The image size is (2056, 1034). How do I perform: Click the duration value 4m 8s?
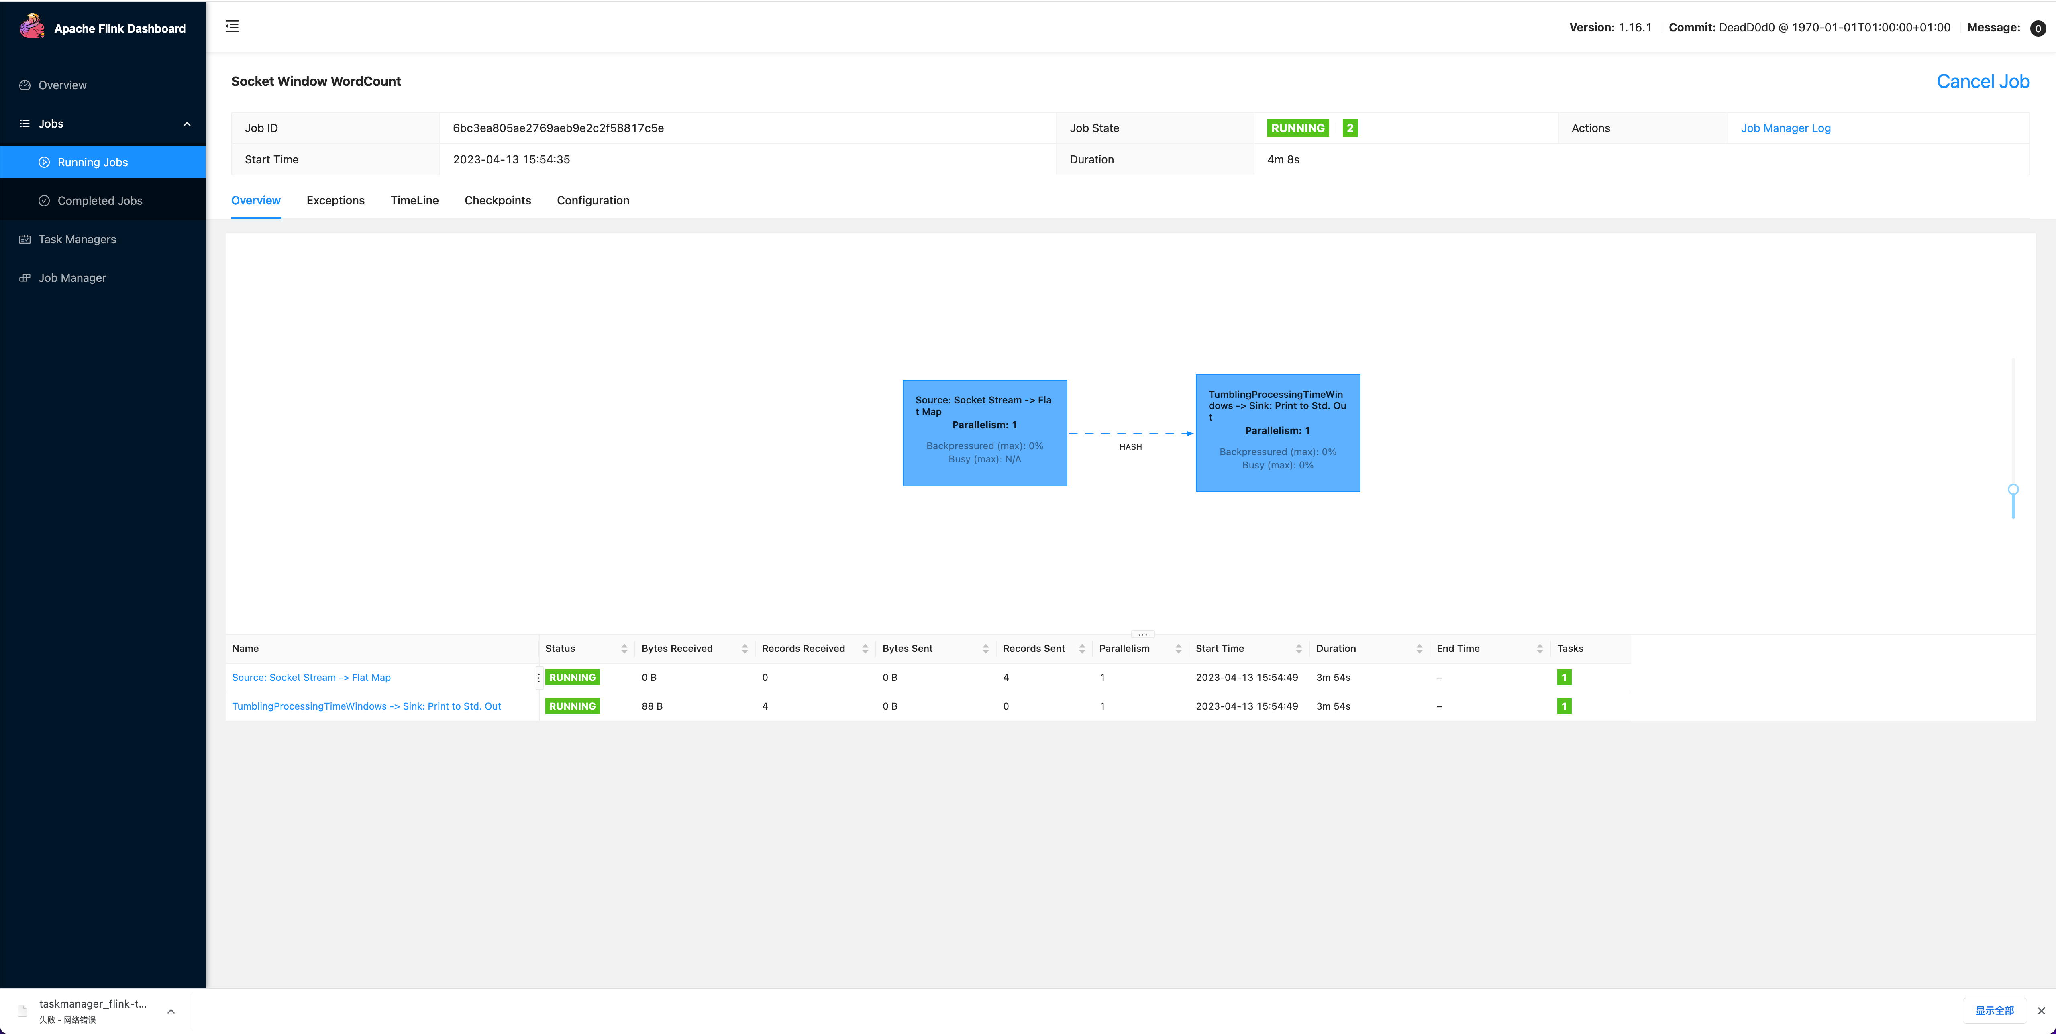1283,160
